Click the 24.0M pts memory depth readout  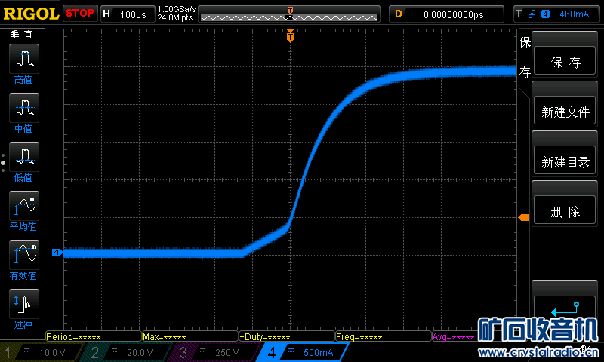click(x=175, y=17)
